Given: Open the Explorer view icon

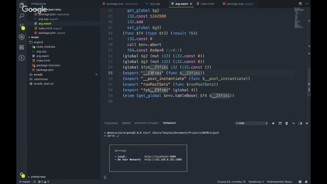Looking at the screenshot, I should coord(21,5).
